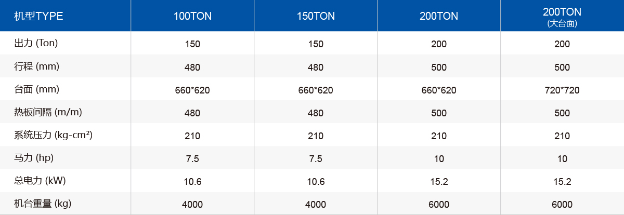
Task: Select the 100TON machine weight 4000
Action: click(192, 205)
